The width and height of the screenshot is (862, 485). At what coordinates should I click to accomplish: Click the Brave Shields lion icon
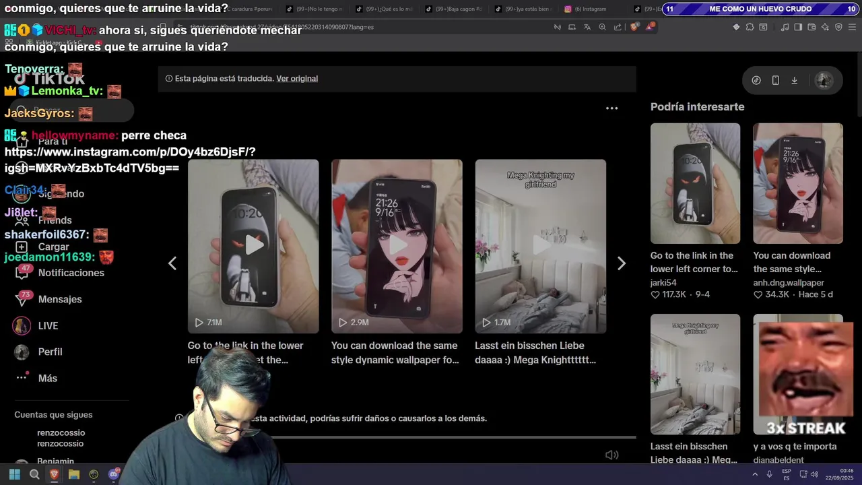[634, 27]
